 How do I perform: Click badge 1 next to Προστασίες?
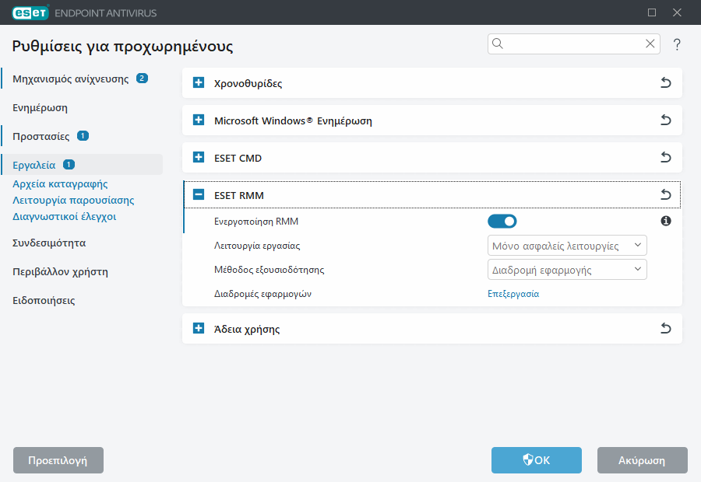[x=83, y=136]
